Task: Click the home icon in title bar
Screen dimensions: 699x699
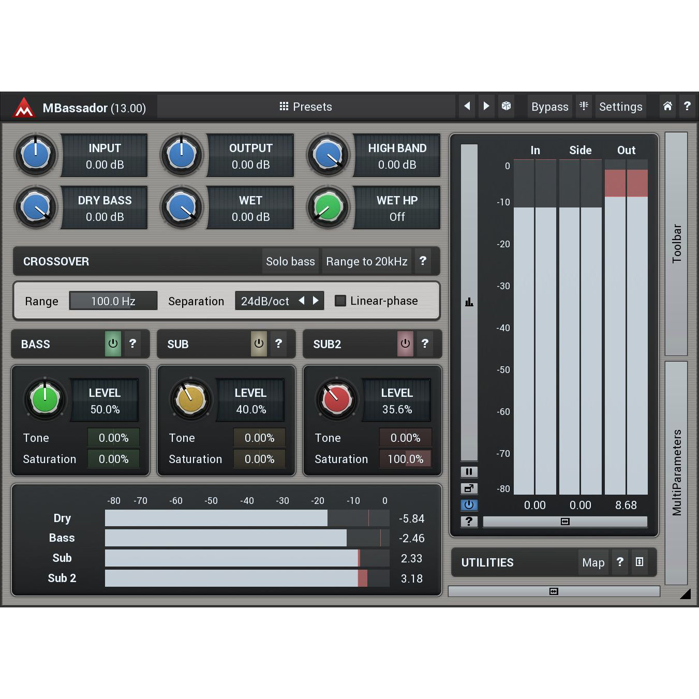Action: click(x=667, y=106)
